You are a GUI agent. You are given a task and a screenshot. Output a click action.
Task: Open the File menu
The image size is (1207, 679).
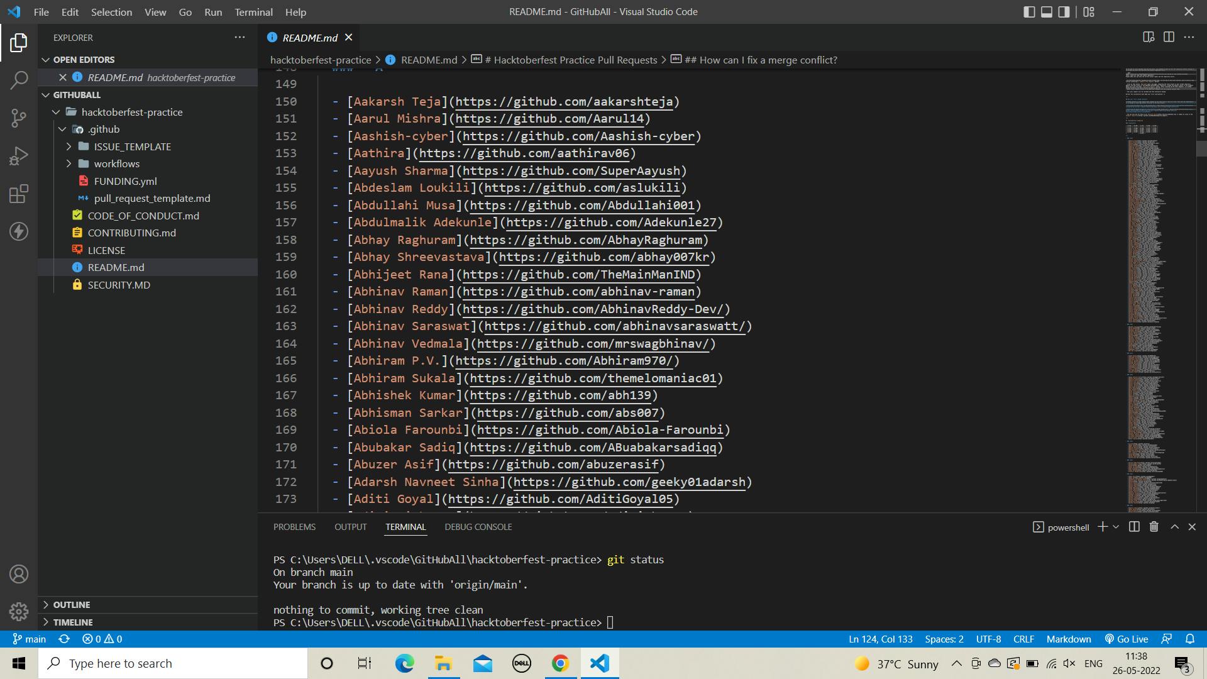tap(41, 12)
